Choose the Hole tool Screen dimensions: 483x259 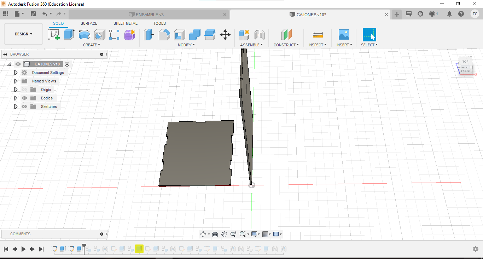coord(99,35)
